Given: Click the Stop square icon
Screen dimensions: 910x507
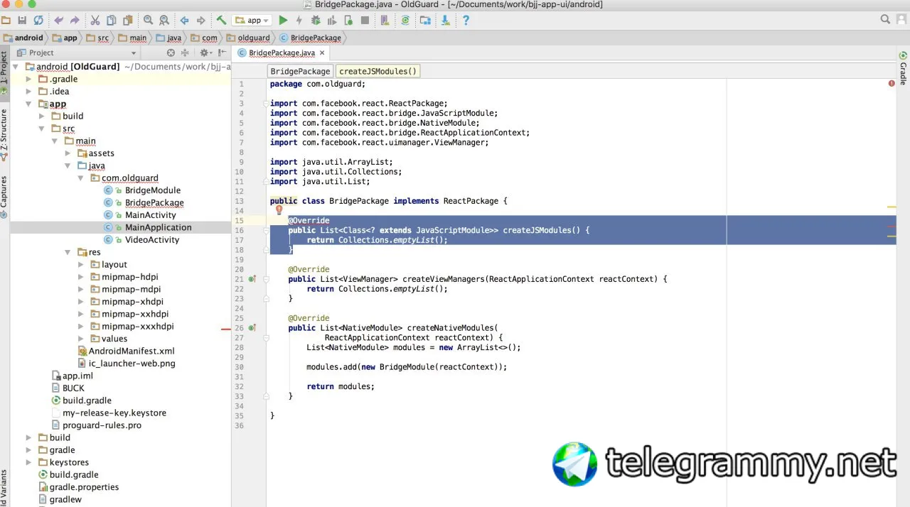Looking at the screenshot, I should (x=365, y=21).
